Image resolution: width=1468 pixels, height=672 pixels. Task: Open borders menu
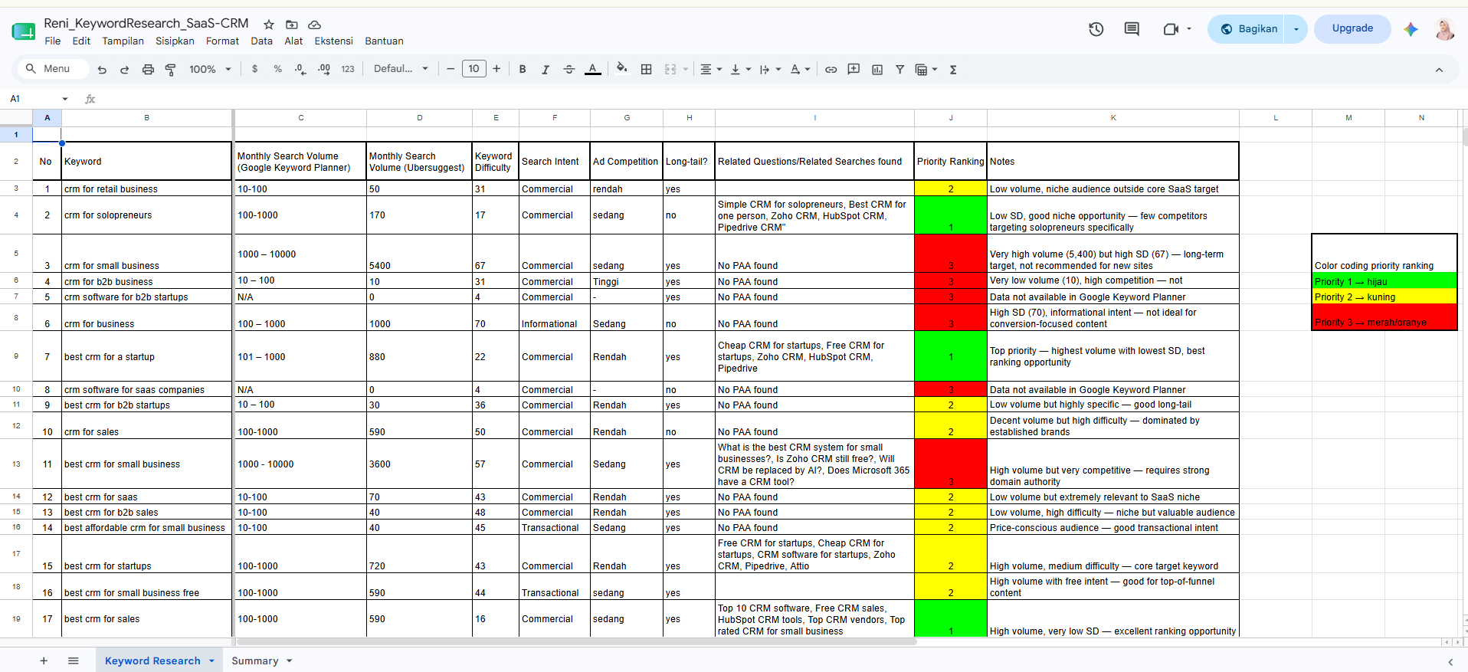(x=647, y=69)
